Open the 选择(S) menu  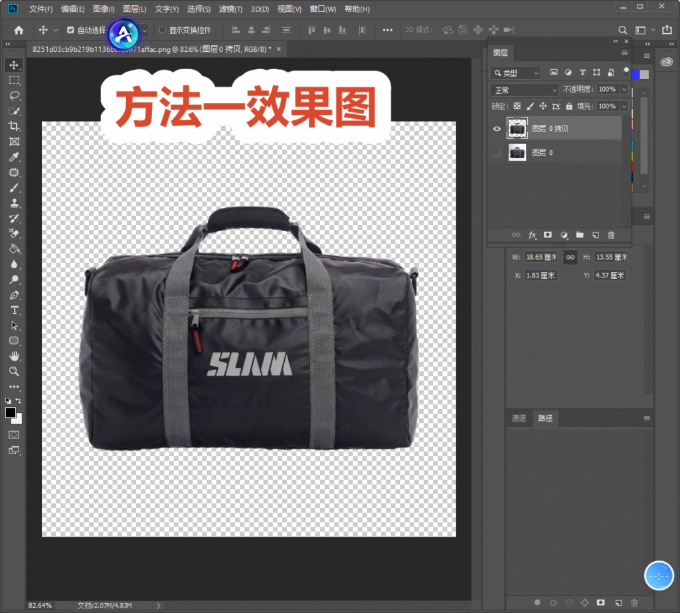199,9
